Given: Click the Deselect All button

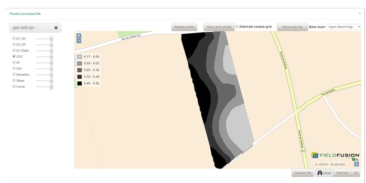Looking at the screenshot, I should pos(303,173).
